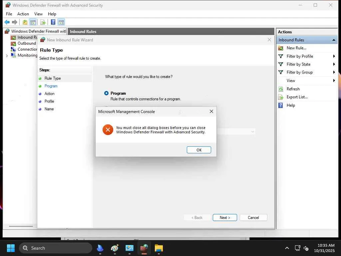The image size is (341, 256).
Task: Click the Monitoring tree icon
Action: 13,55
